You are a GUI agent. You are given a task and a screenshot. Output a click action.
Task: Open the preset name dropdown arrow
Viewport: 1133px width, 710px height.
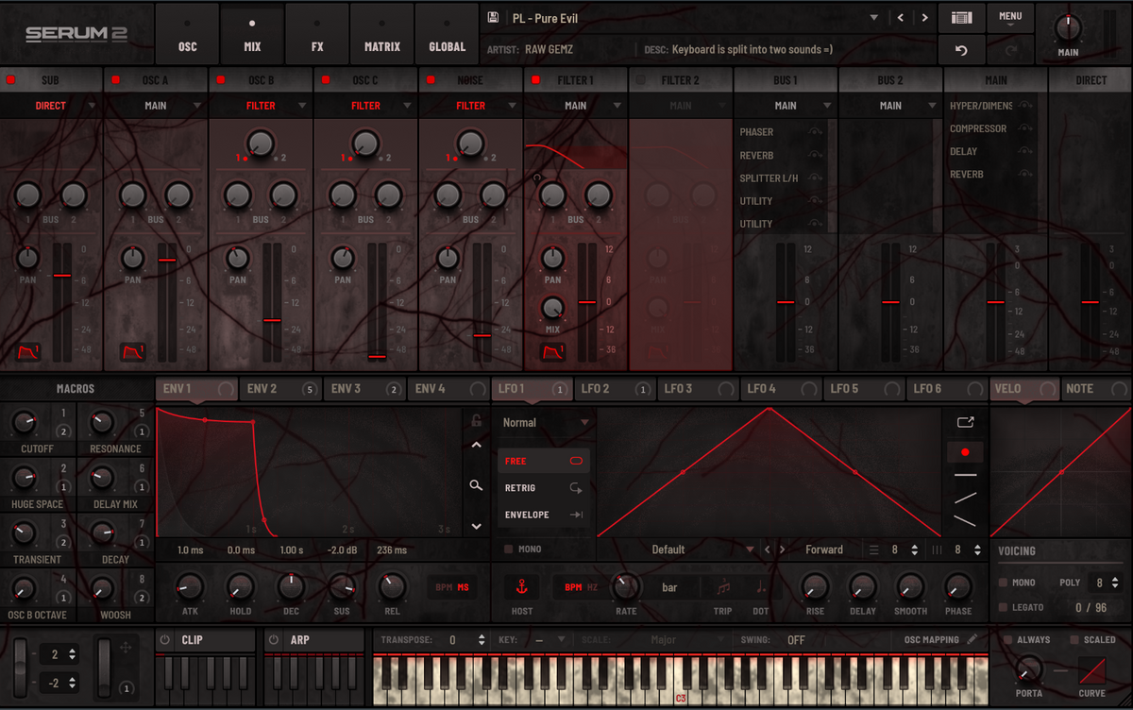click(873, 18)
